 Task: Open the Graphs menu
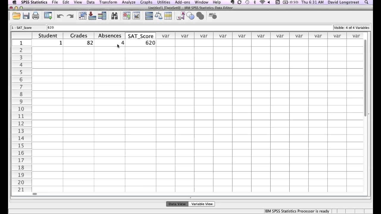tap(146, 2)
